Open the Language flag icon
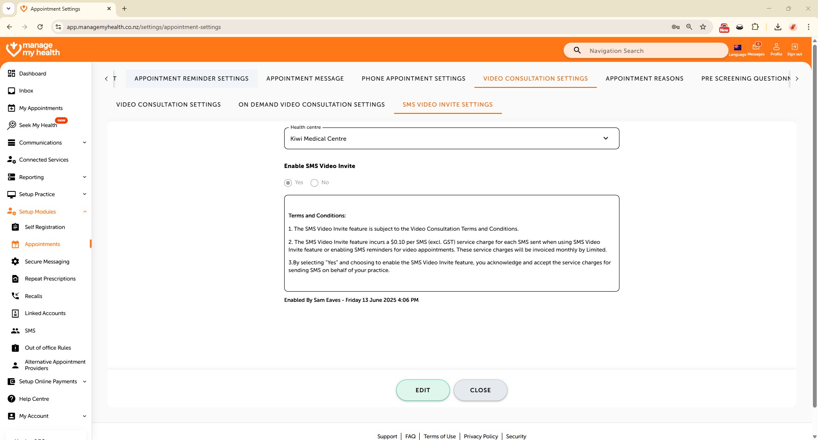818x440 pixels. (x=737, y=47)
